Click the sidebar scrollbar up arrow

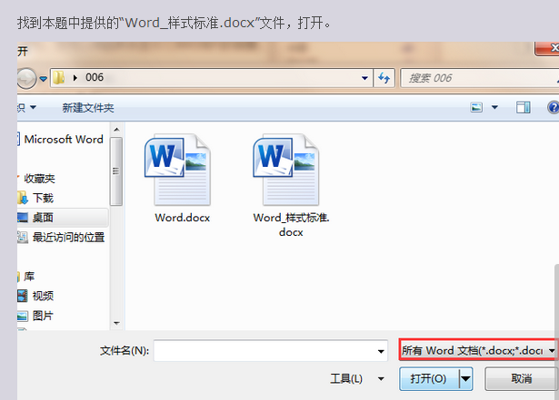point(116,130)
